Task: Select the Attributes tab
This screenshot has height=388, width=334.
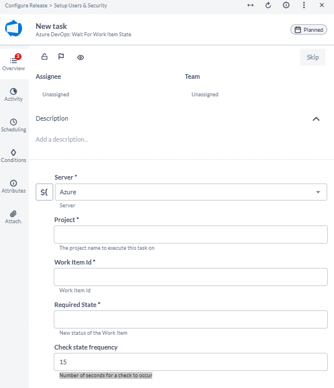Action: pos(14,187)
